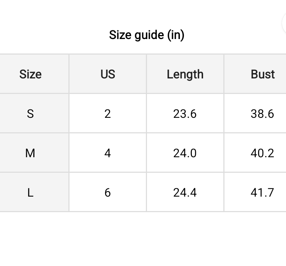The height and width of the screenshot is (266, 286).
Task: Click the 40.2 bust value
Action: pyautogui.click(x=262, y=153)
